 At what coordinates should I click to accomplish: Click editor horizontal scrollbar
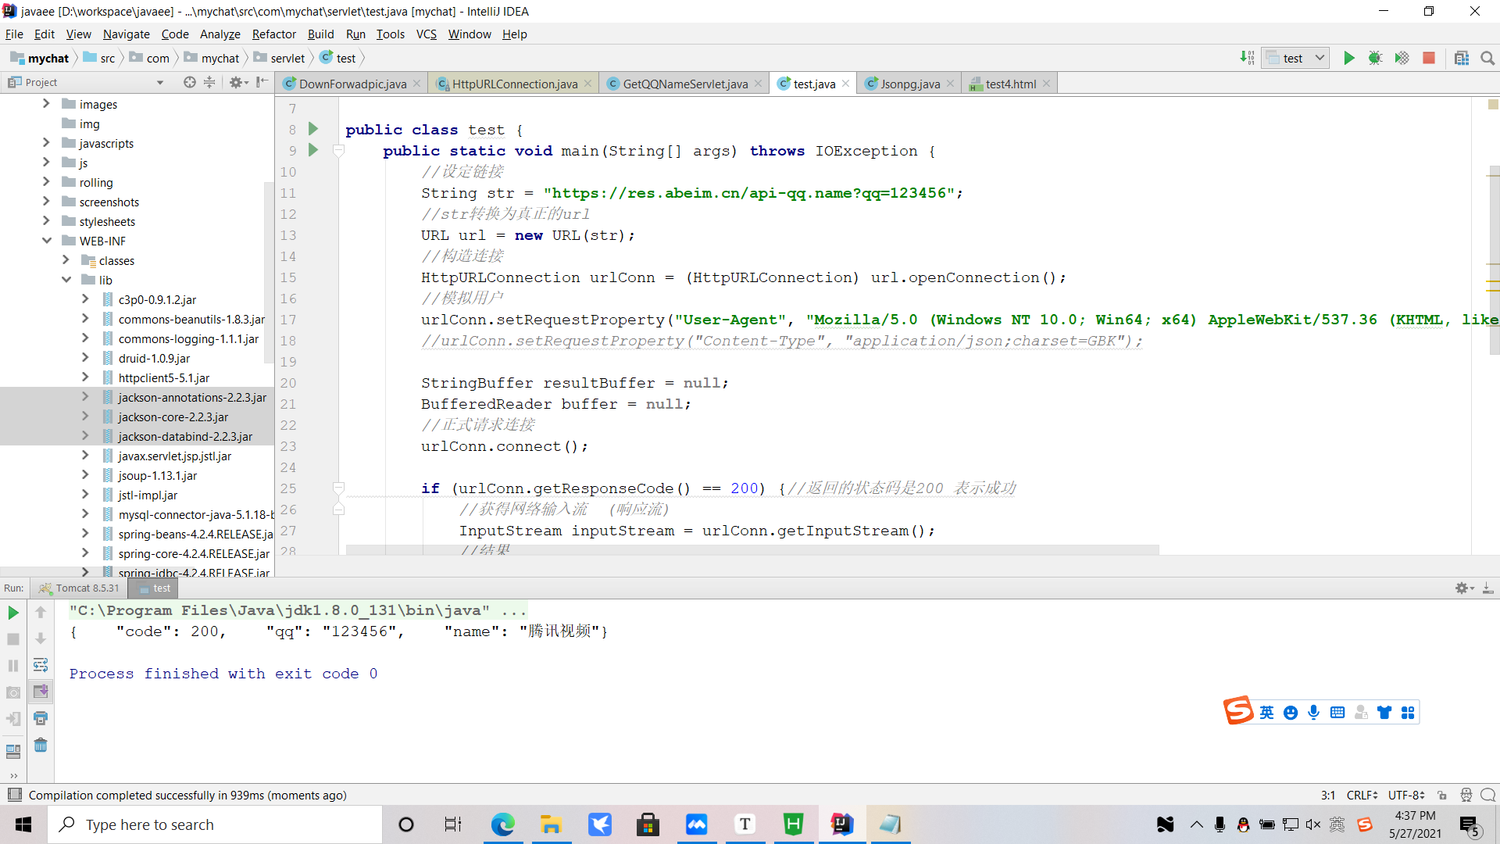[752, 549]
